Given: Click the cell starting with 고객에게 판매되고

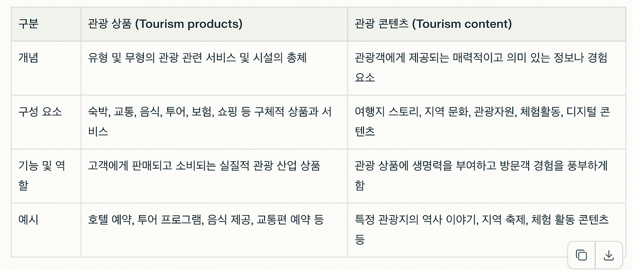Looking at the screenshot, I should [214, 176].
